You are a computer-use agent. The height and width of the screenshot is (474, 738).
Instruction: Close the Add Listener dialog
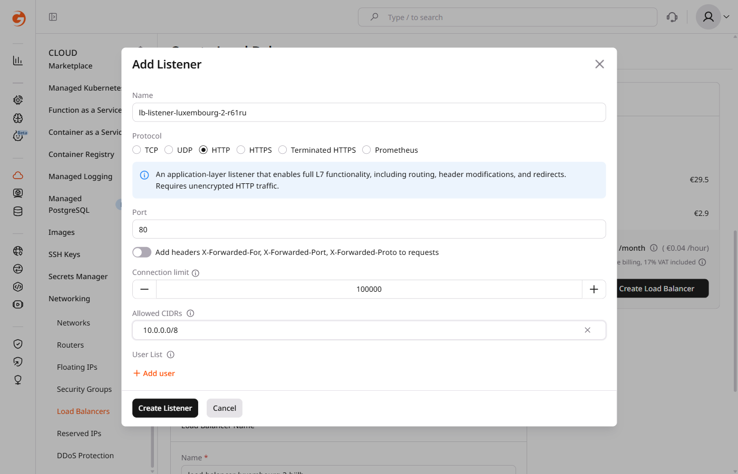(599, 64)
